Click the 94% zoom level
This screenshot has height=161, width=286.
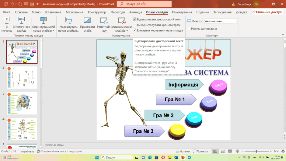pos(276,151)
